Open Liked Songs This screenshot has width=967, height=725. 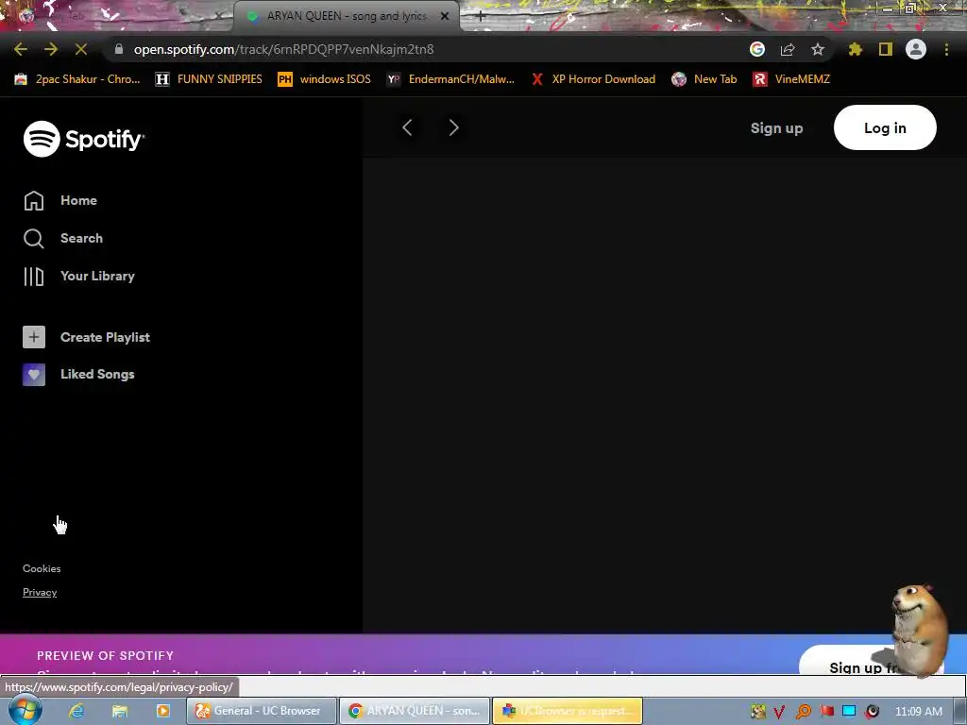coord(97,374)
